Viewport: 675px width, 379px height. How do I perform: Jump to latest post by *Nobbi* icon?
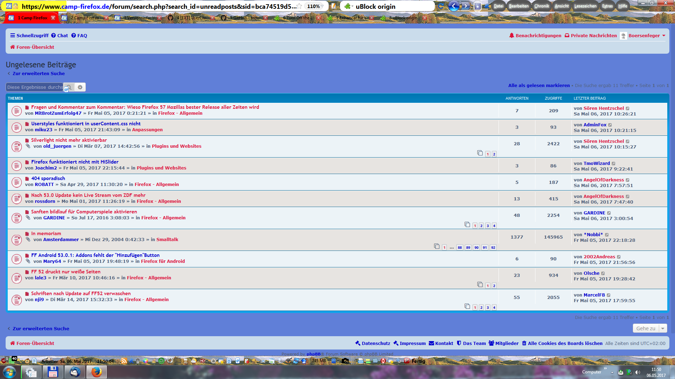(x=607, y=235)
